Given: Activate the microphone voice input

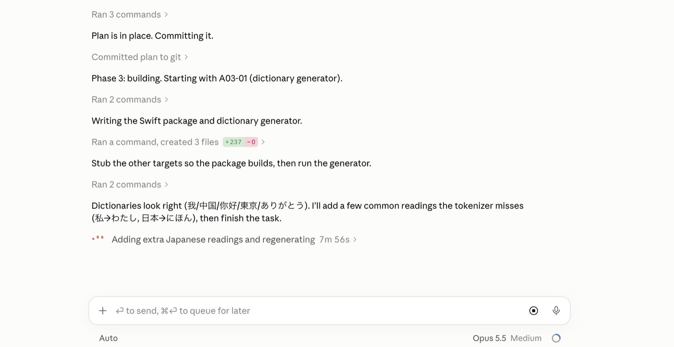Looking at the screenshot, I should click(556, 311).
